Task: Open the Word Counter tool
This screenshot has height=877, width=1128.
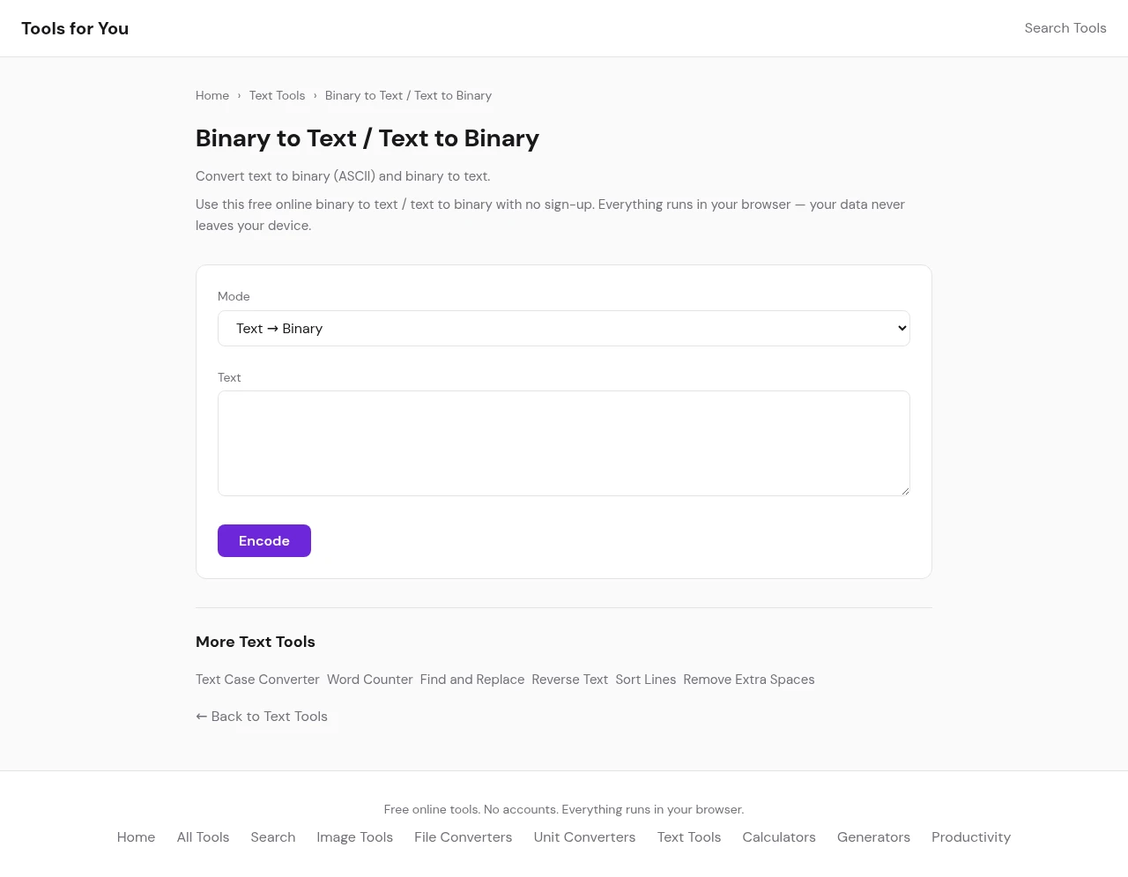Action: click(x=369, y=680)
